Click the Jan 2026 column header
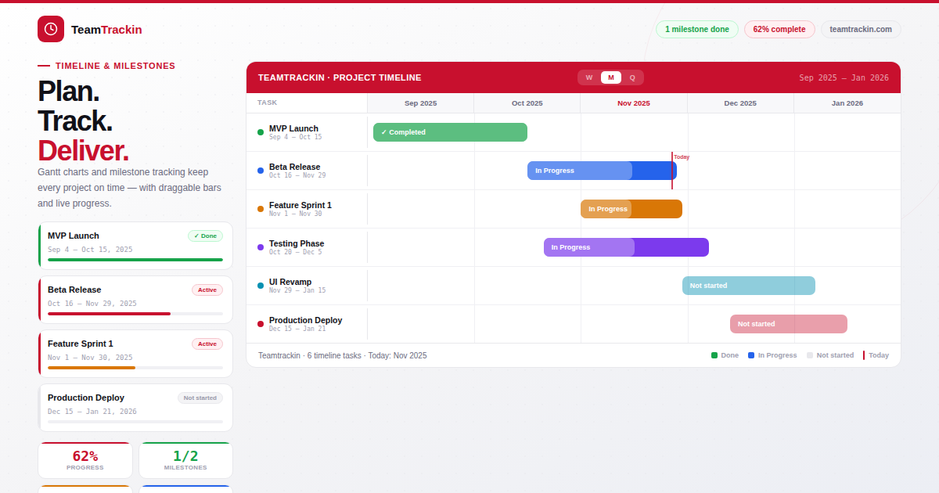Screen dimensions: 939x493 click(x=847, y=103)
